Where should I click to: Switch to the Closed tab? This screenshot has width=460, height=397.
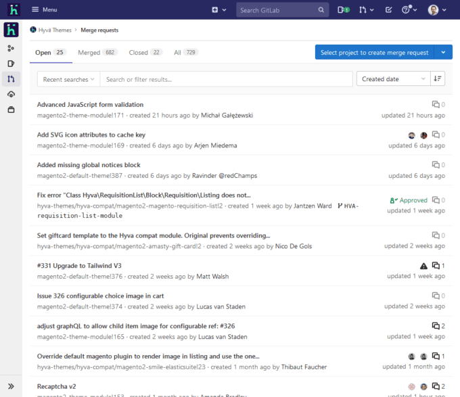pos(145,53)
